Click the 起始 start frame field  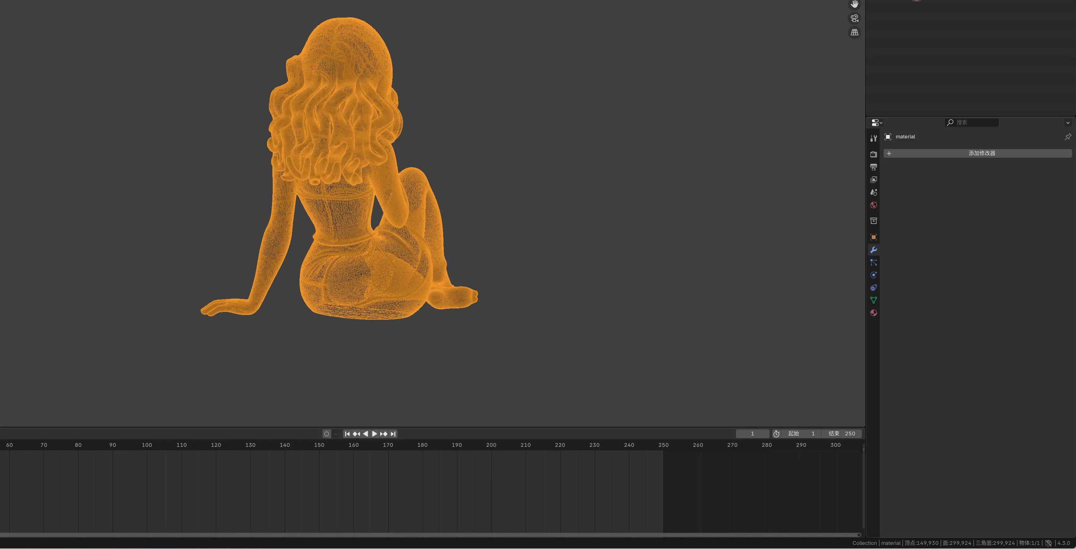[802, 434]
